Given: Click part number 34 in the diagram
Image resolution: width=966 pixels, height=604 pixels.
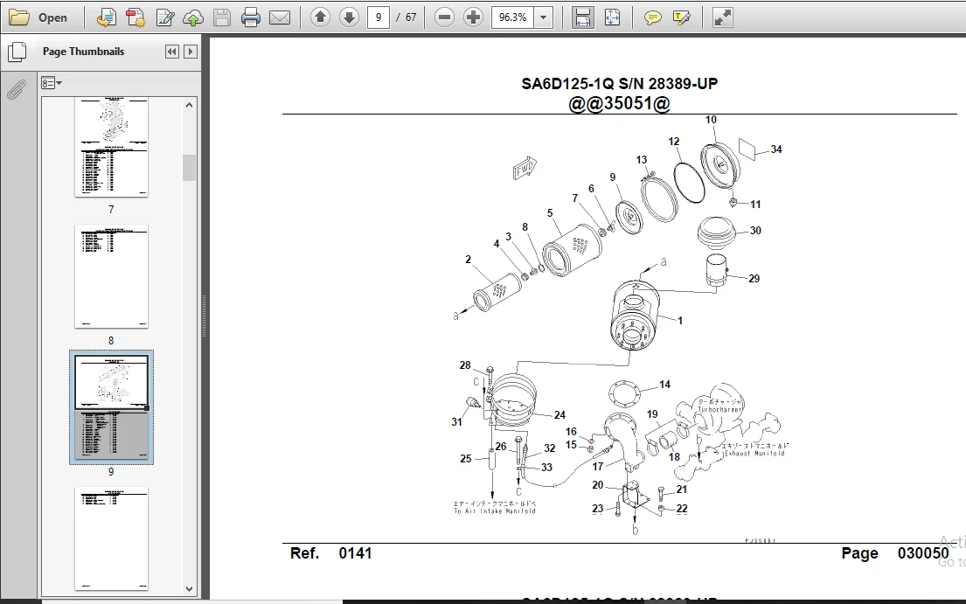Looking at the screenshot, I should tap(776, 149).
